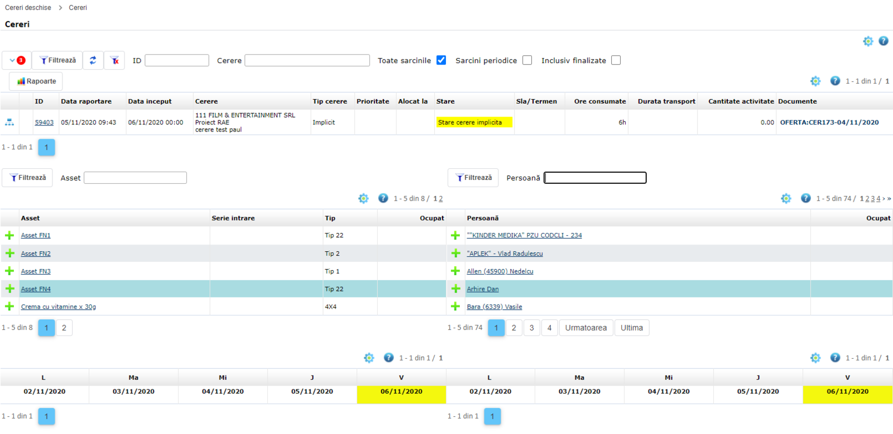This screenshot has height=434, width=893.
Task: Expand the dropdown with red badge 3
Action: (x=17, y=60)
